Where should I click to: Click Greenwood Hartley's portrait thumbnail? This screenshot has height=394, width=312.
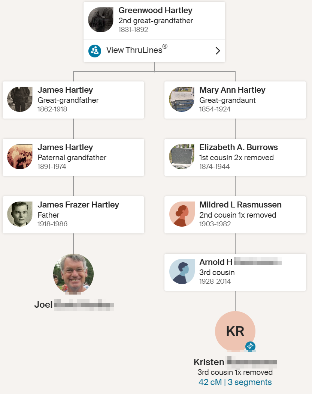(x=101, y=20)
